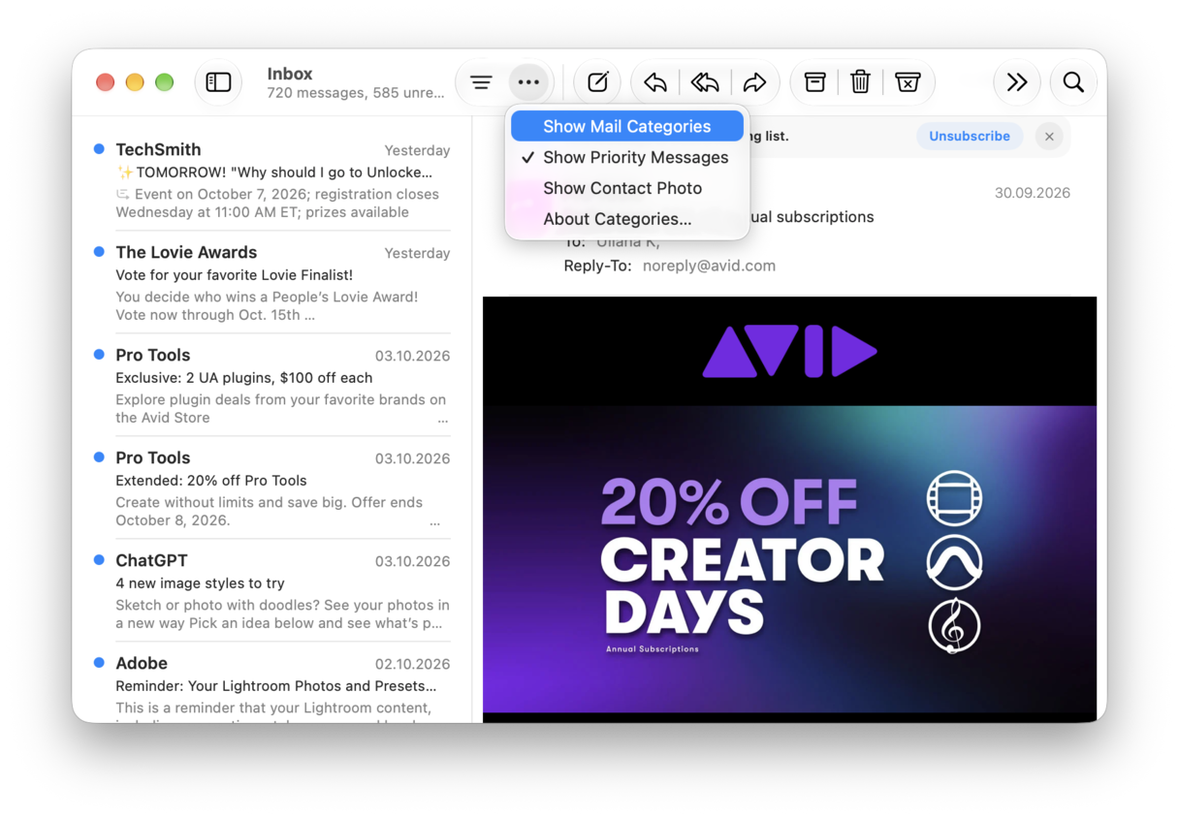Open the ChatGPT message
The height and width of the screenshot is (818, 1179).
pos(271,590)
